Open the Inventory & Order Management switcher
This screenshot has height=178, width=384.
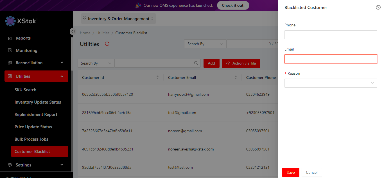tap(118, 19)
